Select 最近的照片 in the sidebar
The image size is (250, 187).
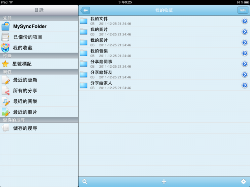[39, 112]
